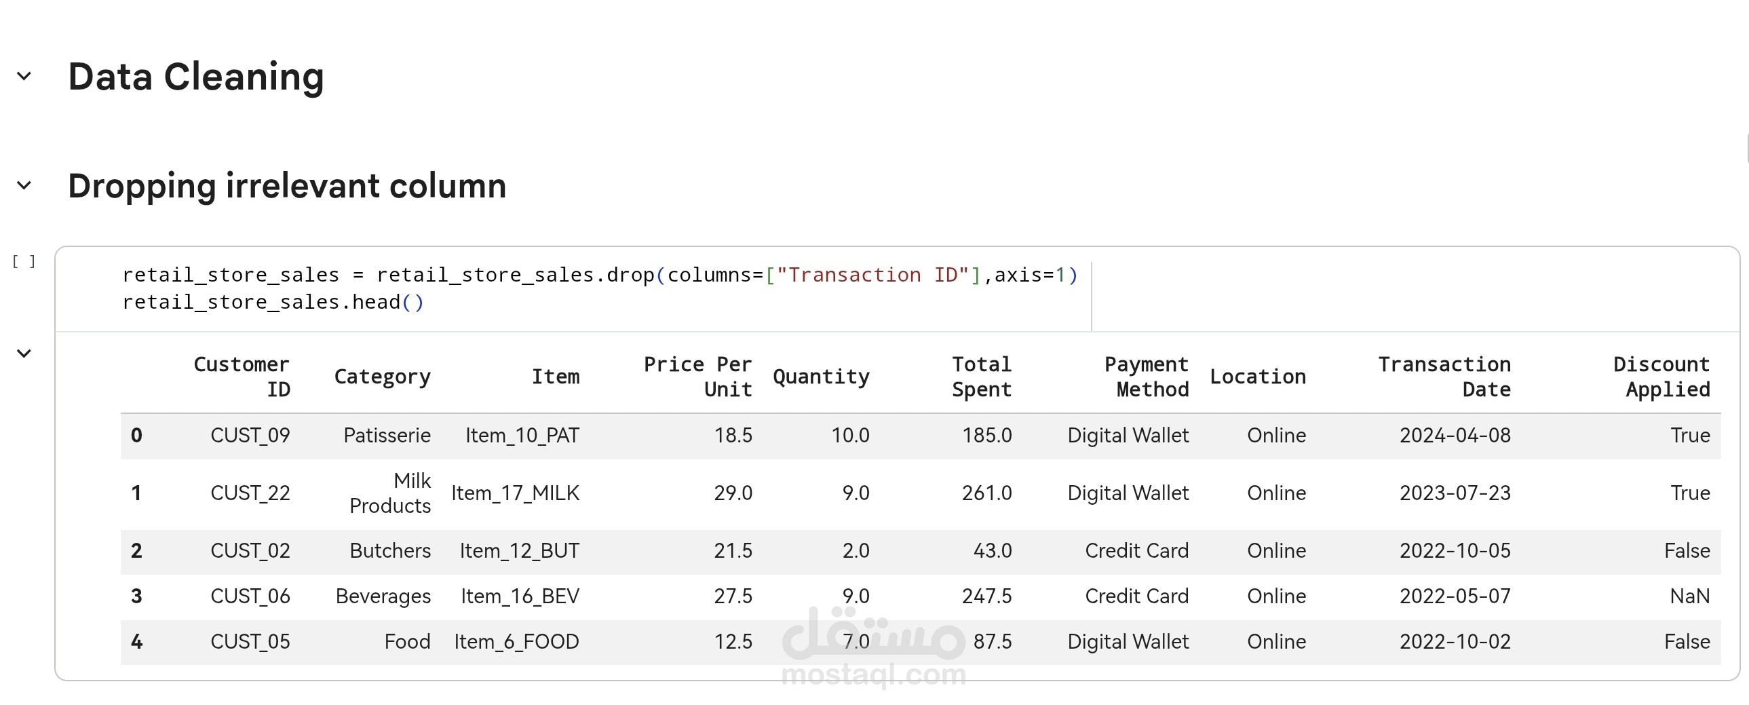Select the Milk Products category cell
Screen dimensions: 1749x705
click(x=390, y=493)
